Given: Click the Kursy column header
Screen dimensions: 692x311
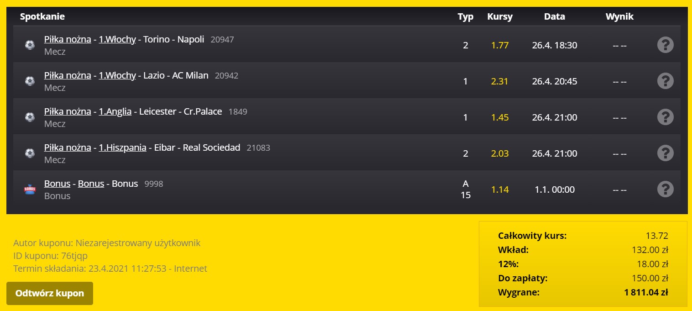Looking at the screenshot, I should [500, 16].
